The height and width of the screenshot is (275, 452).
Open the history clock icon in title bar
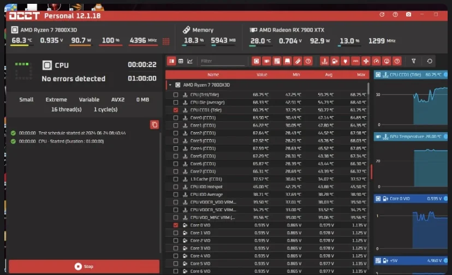pyautogui.click(x=382, y=14)
